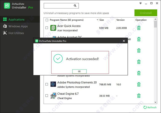Image resolution: width=161 pixels, height=113 pixels.
Task: Close the Activation succeeded dialog
Action: point(124,41)
